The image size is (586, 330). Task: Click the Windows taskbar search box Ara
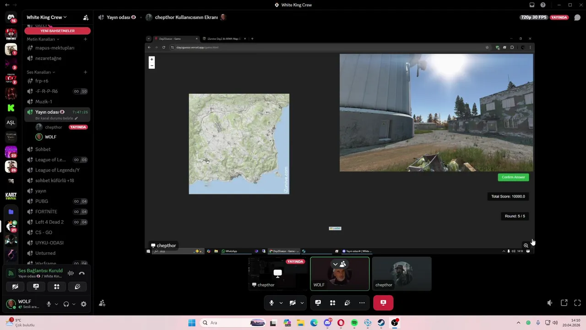coord(233,323)
